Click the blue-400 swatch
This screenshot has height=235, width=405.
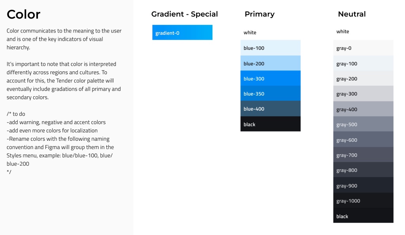point(271,109)
